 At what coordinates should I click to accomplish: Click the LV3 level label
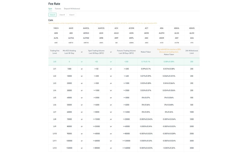click(x=55, y=83)
